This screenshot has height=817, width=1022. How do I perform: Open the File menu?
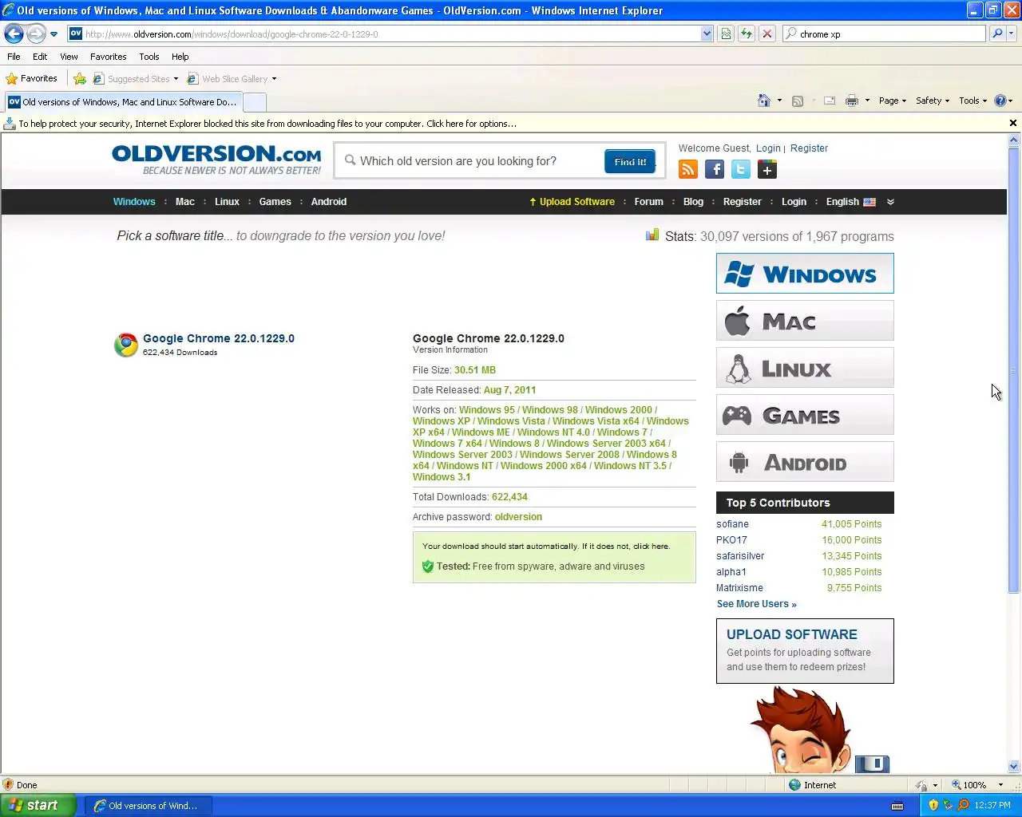pos(14,57)
